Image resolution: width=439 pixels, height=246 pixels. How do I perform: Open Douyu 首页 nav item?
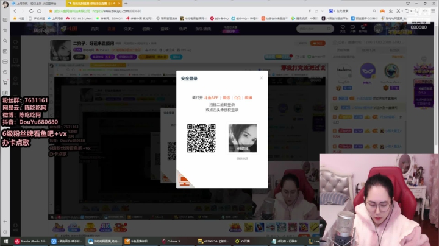click(95, 29)
